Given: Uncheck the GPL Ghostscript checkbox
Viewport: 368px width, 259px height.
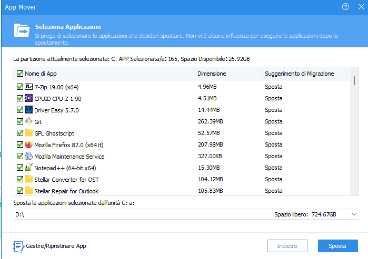Looking at the screenshot, I should click(20, 133).
